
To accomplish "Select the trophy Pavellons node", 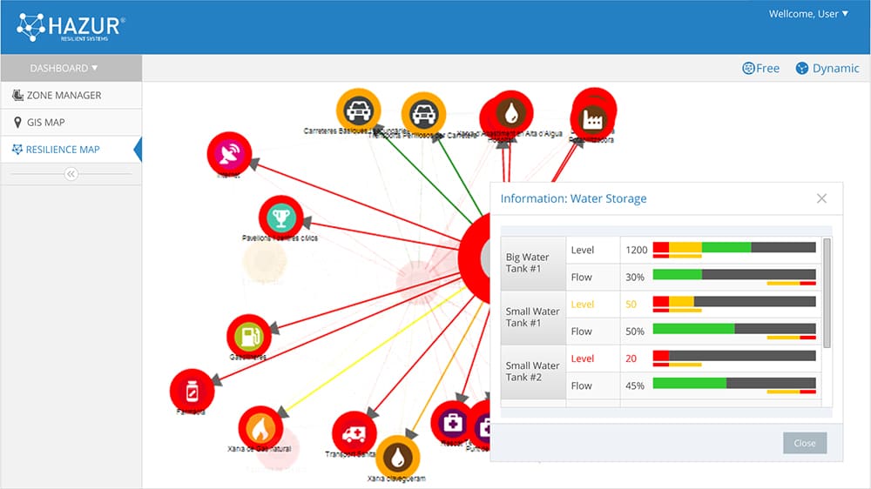I will click(281, 217).
